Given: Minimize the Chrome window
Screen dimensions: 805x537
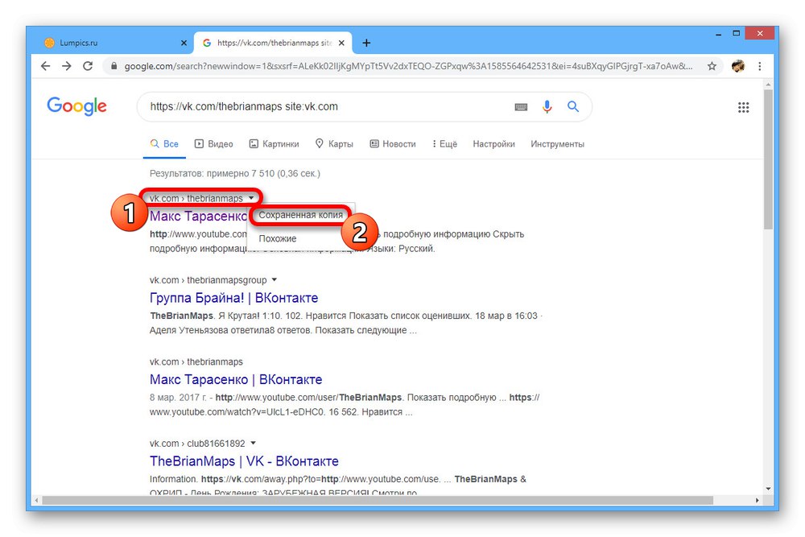Looking at the screenshot, I should pyautogui.click(x=719, y=34).
